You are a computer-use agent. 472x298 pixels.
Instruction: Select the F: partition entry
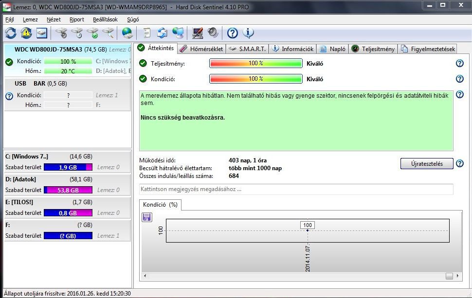click(67, 230)
